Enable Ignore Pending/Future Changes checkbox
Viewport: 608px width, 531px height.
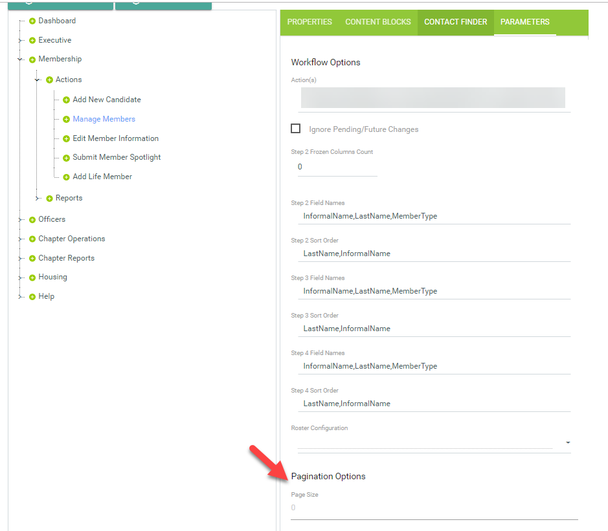[x=296, y=129]
